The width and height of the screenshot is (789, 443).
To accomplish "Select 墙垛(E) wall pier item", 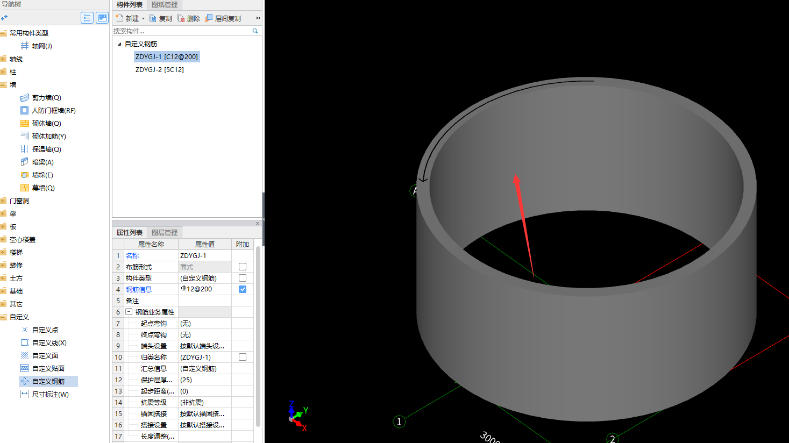I will pos(37,175).
